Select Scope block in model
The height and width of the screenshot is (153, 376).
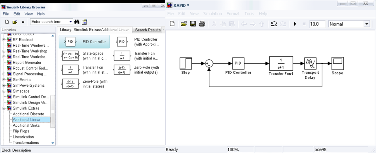(x=337, y=63)
